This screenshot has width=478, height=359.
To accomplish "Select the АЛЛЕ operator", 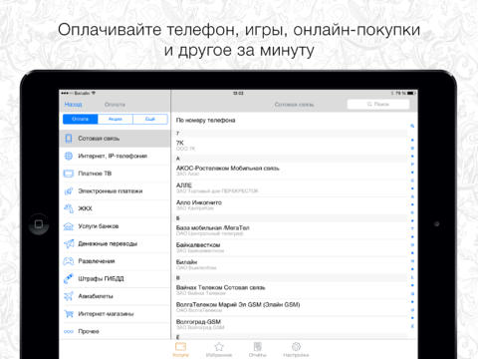I will pyautogui.click(x=290, y=187).
